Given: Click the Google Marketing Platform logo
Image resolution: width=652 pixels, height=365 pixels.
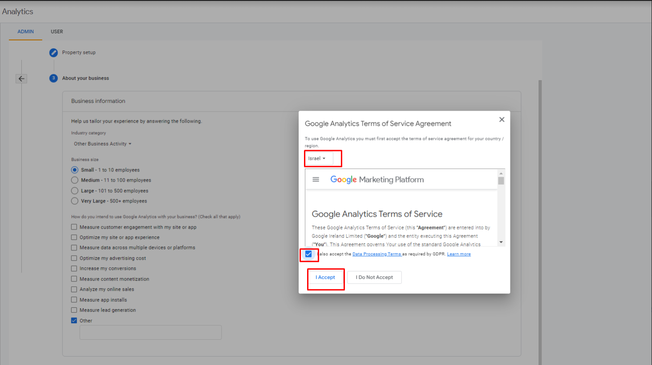Looking at the screenshot, I should pyautogui.click(x=377, y=179).
